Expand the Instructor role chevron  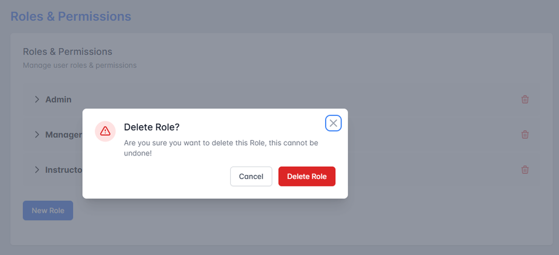(x=36, y=170)
